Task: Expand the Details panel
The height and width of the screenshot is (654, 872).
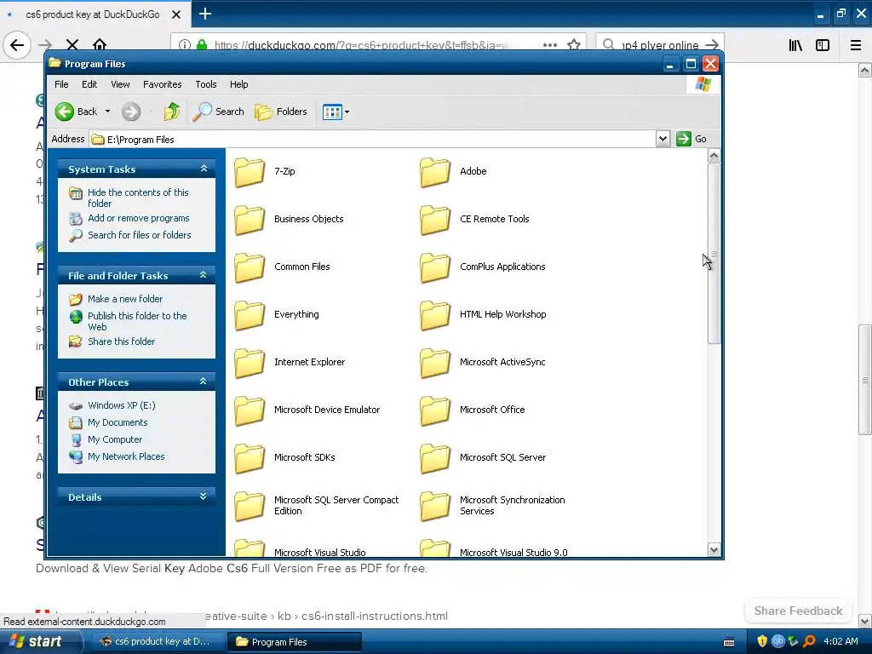Action: coord(203,496)
